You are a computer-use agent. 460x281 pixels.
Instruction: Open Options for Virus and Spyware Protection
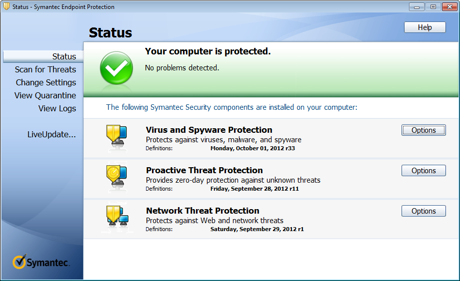pos(423,130)
